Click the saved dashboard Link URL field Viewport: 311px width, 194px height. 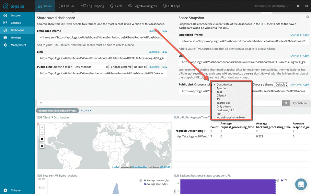coord(102,58)
